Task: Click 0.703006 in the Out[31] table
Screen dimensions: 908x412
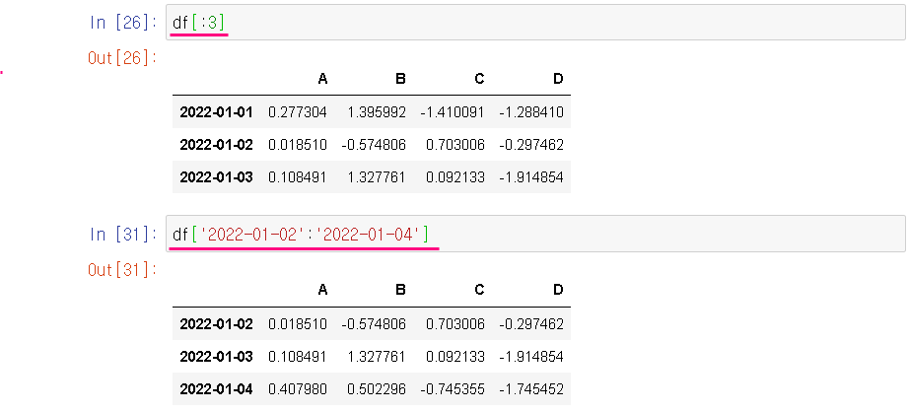Action: click(455, 324)
